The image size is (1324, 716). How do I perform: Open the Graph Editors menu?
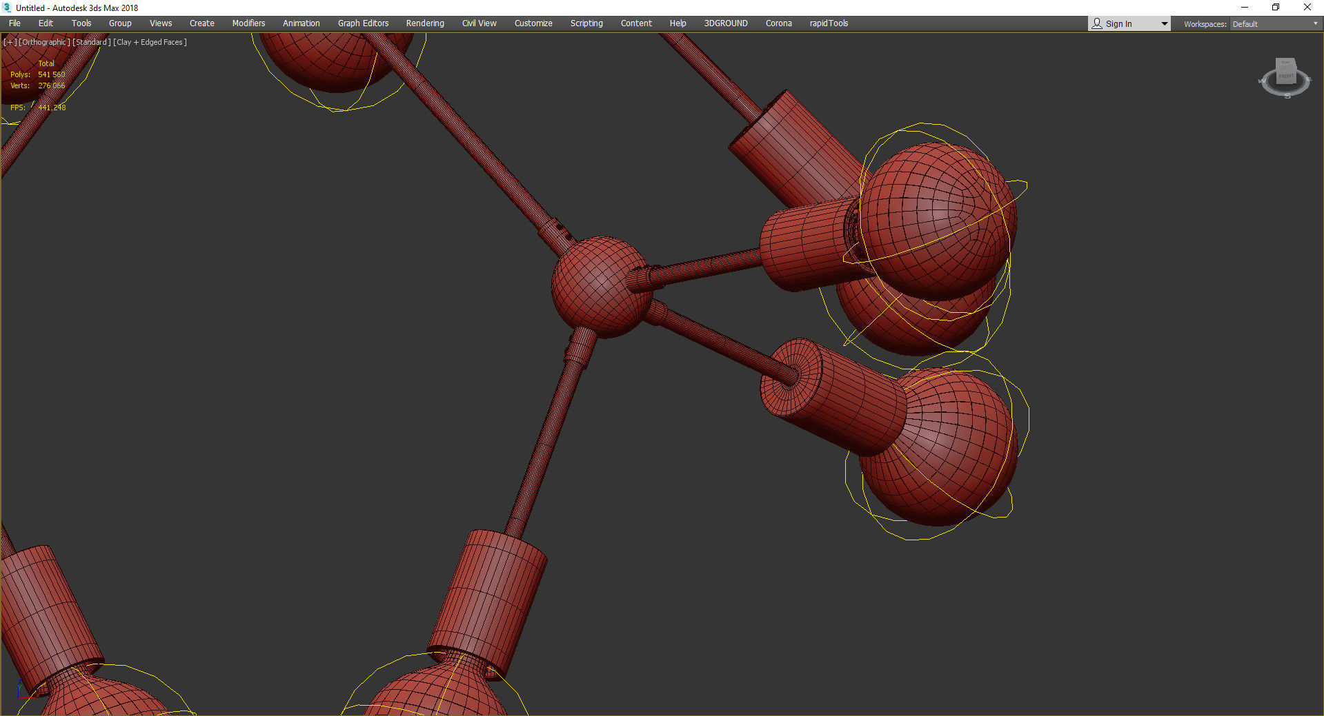point(363,23)
